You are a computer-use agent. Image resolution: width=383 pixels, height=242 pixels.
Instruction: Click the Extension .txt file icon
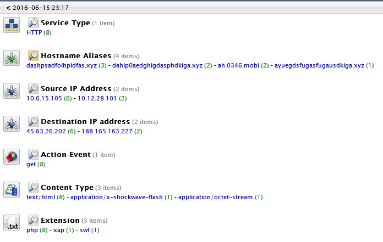[12, 223]
